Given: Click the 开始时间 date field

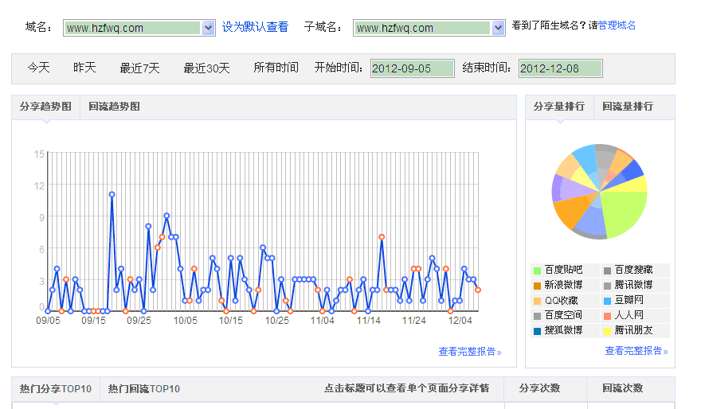Looking at the screenshot, I should [412, 68].
